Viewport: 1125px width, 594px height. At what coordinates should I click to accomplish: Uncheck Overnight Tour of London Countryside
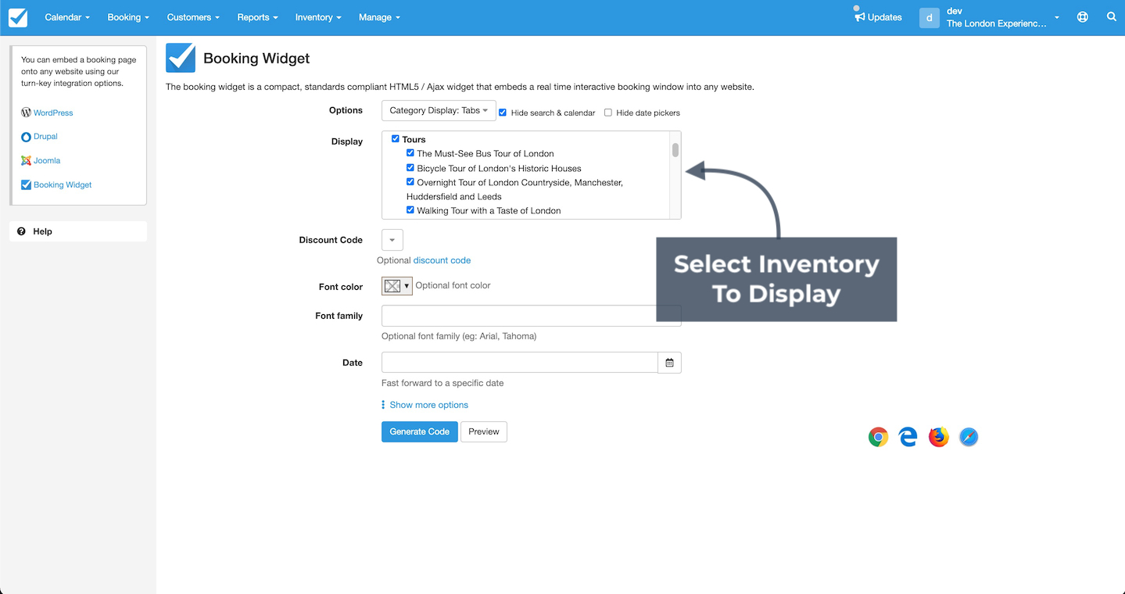click(410, 182)
